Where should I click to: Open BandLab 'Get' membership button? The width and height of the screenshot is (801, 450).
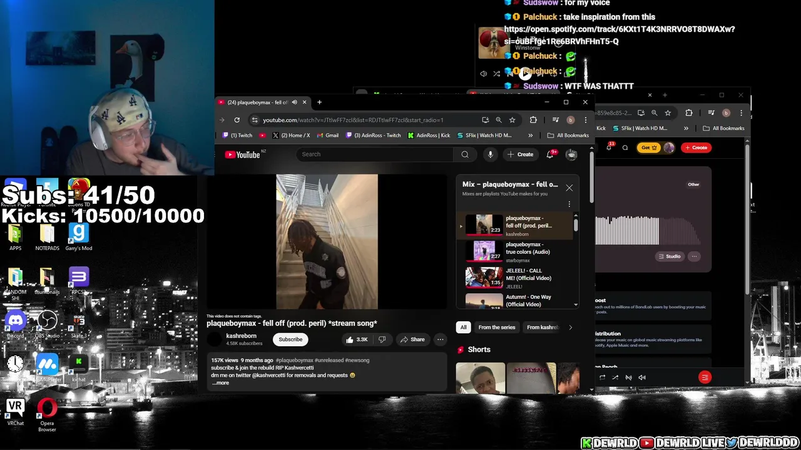(x=649, y=148)
